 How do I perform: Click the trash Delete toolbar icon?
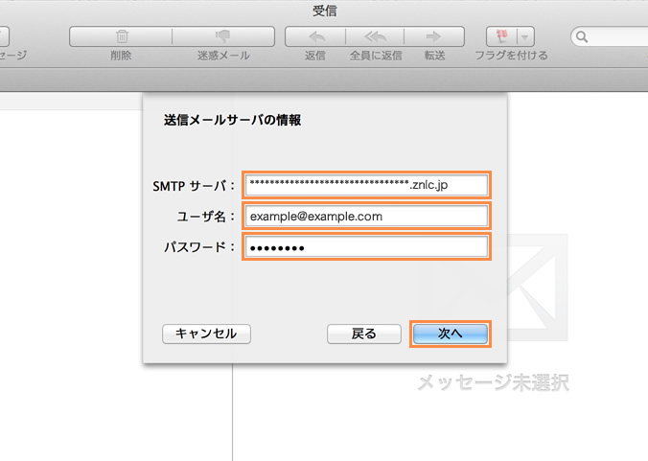tap(122, 36)
